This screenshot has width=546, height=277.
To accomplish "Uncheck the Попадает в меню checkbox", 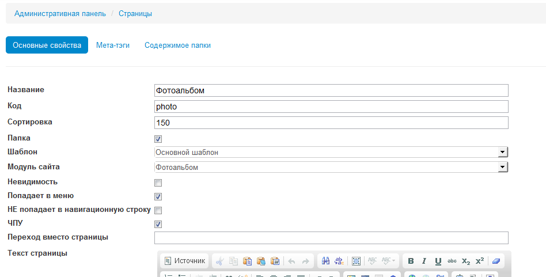I will pos(158,196).
